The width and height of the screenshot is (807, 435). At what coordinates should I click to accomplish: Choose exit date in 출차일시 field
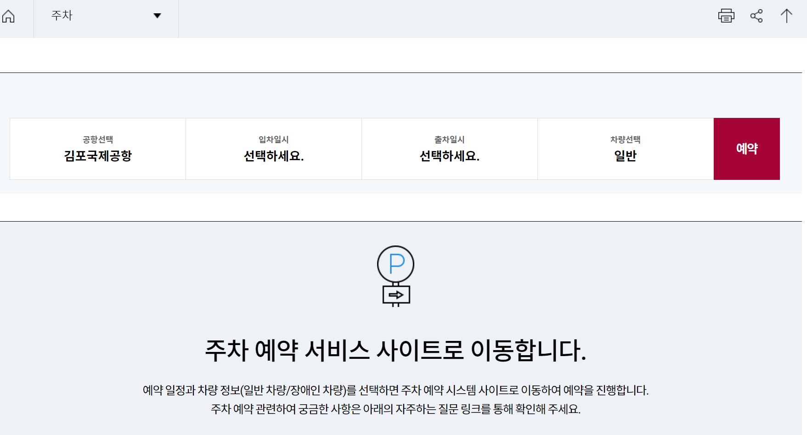[450, 149]
